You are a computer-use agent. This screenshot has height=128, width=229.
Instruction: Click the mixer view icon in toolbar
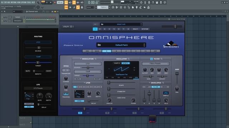coord(125,7)
